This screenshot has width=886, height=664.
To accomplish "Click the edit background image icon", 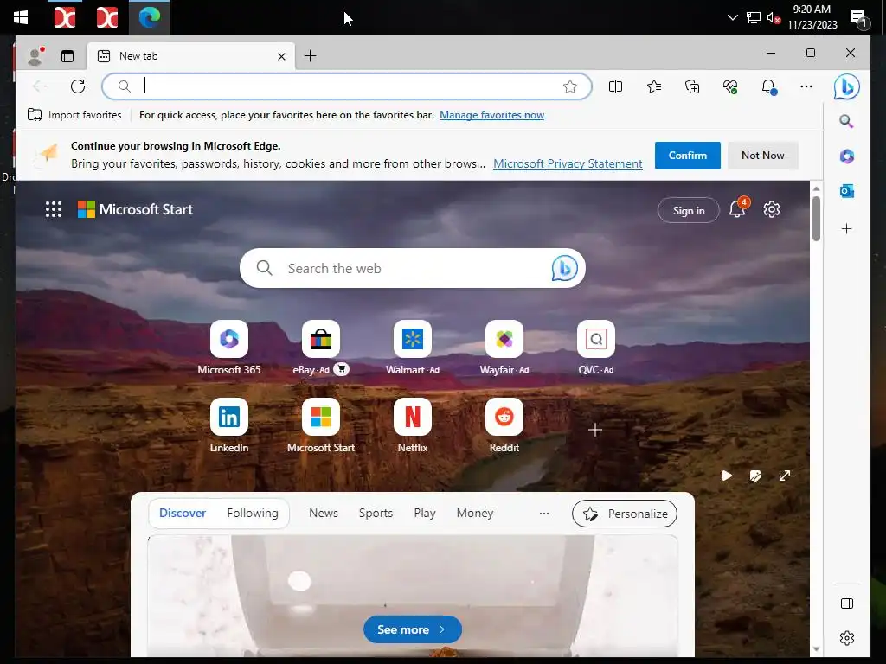I will click(x=755, y=476).
